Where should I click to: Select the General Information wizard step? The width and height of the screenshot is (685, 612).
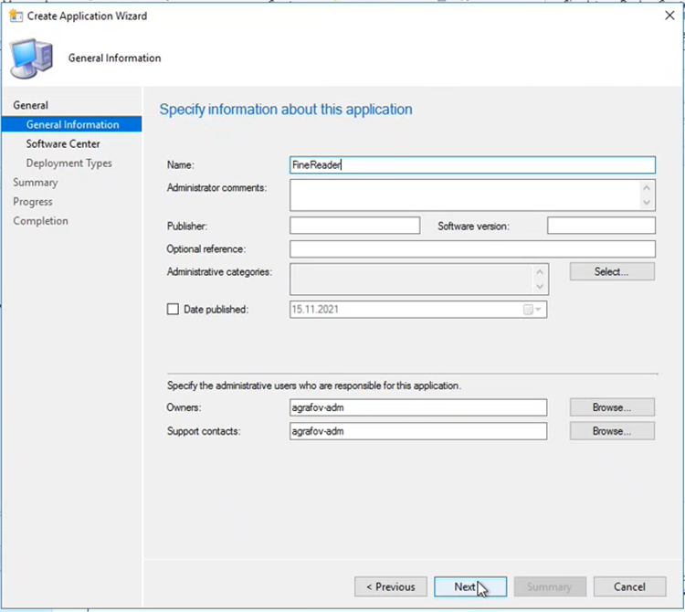coord(71,124)
